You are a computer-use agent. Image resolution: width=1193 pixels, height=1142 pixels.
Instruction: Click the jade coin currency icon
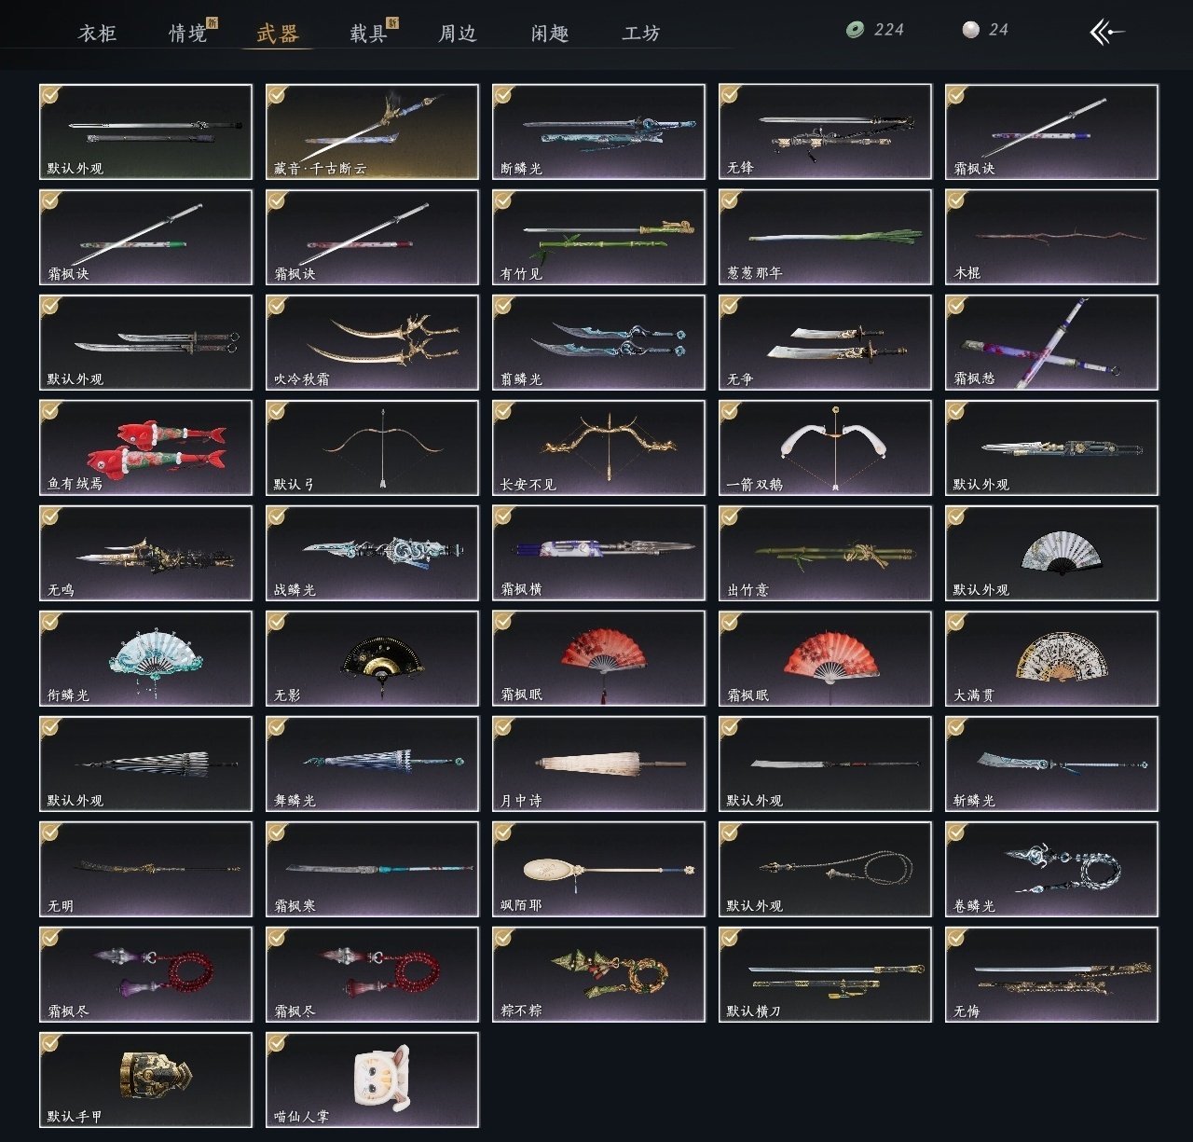[855, 30]
